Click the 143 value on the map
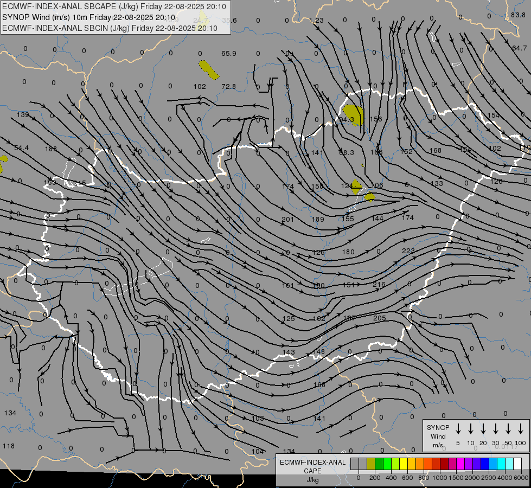Viewport: 531px width, 488px height. click(289, 352)
